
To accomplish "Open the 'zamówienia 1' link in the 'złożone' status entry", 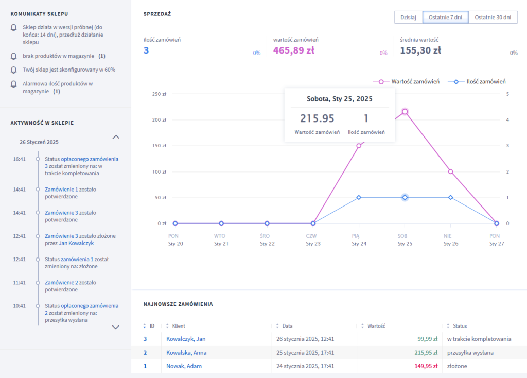I will (77, 259).
